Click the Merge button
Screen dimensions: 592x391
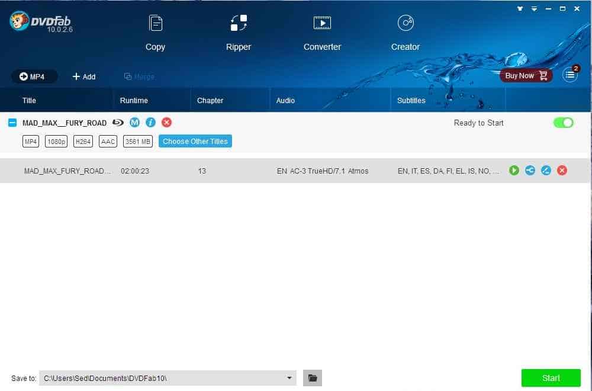139,76
